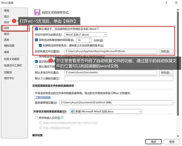Open the 版式 category
182x146 pixels.
click(6, 34)
